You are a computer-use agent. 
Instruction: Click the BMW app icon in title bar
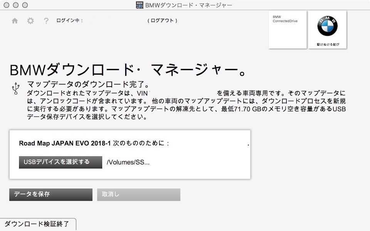(x=140, y=5)
